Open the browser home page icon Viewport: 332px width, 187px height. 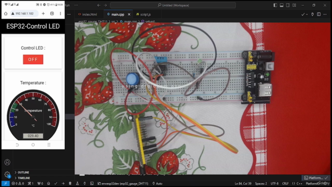click(6, 14)
